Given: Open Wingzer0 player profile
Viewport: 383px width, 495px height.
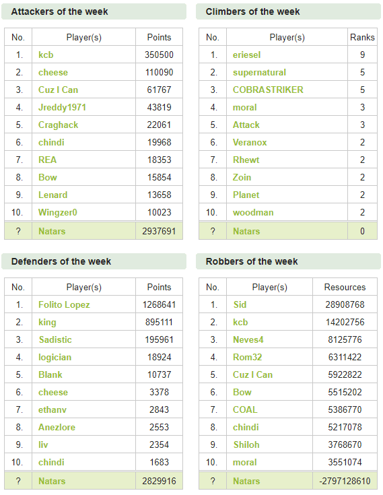Looking at the screenshot, I should pyautogui.click(x=58, y=212).
